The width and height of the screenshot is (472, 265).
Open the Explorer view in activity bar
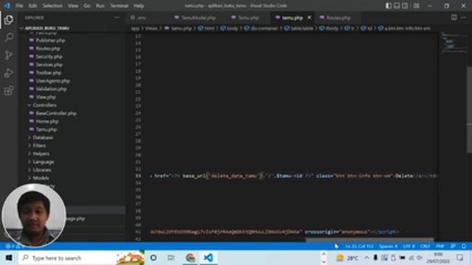(9, 20)
